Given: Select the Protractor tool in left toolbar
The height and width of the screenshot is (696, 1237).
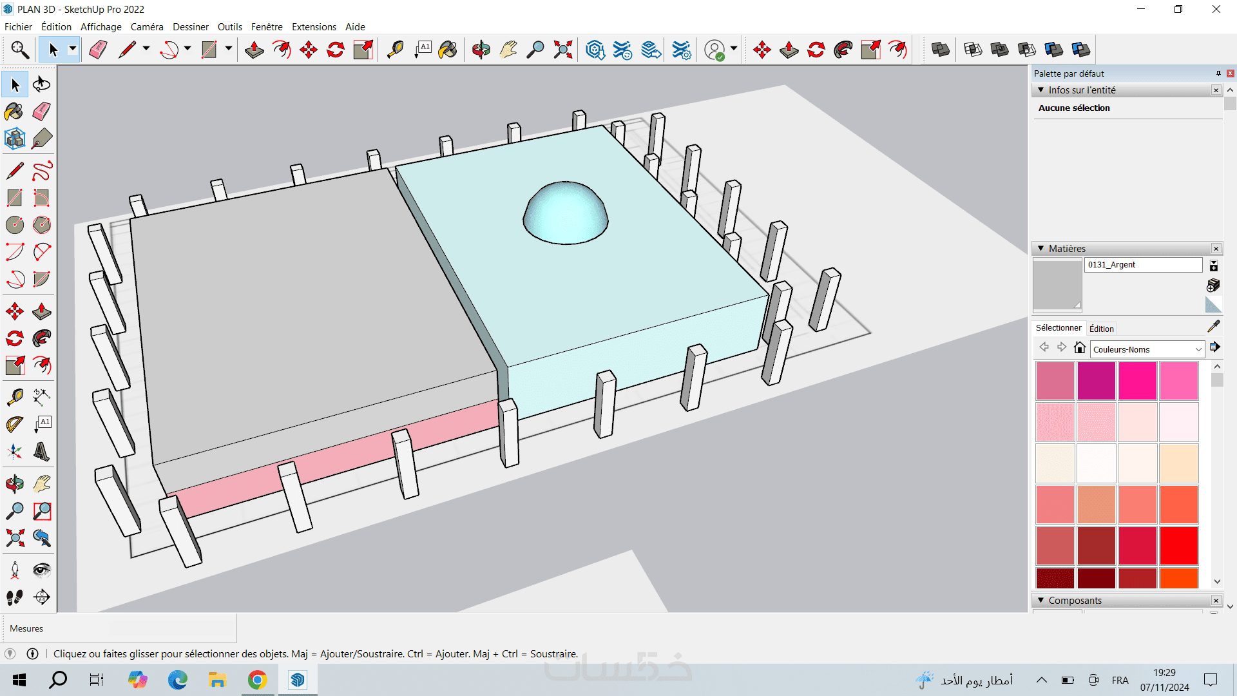Looking at the screenshot, I should pos(14,424).
